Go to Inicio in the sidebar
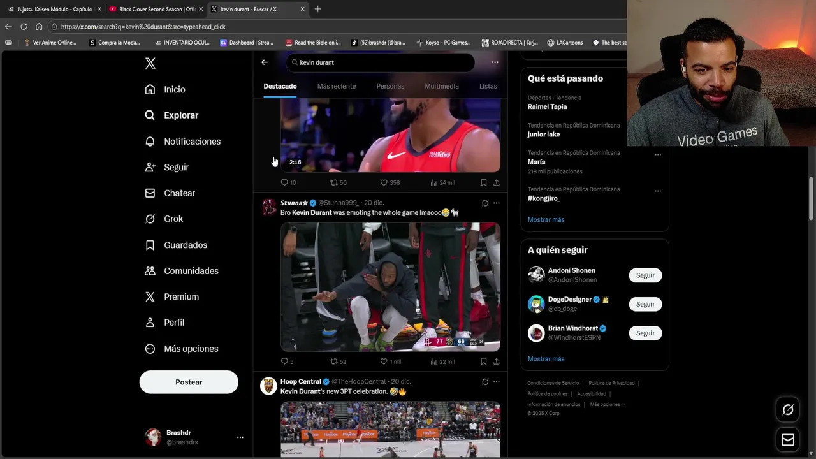816x459 pixels. [165, 90]
